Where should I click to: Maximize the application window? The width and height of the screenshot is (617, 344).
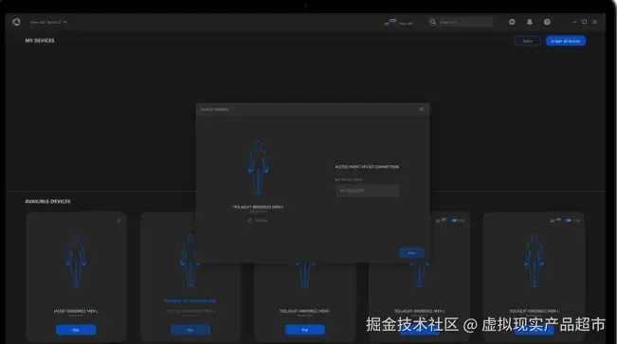(x=585, y=22)
